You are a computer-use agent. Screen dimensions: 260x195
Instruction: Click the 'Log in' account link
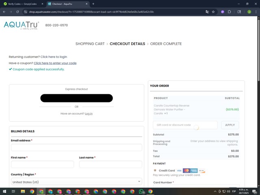pyautogui.click(x=89, y=114)
